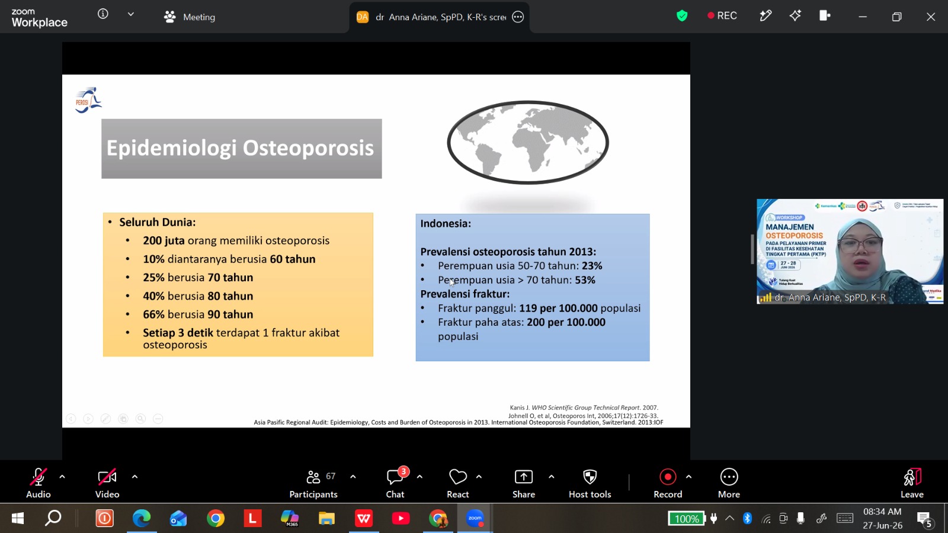Open YouTube app from taskbar
The image size is (948, 533).
tap(401, 519)
